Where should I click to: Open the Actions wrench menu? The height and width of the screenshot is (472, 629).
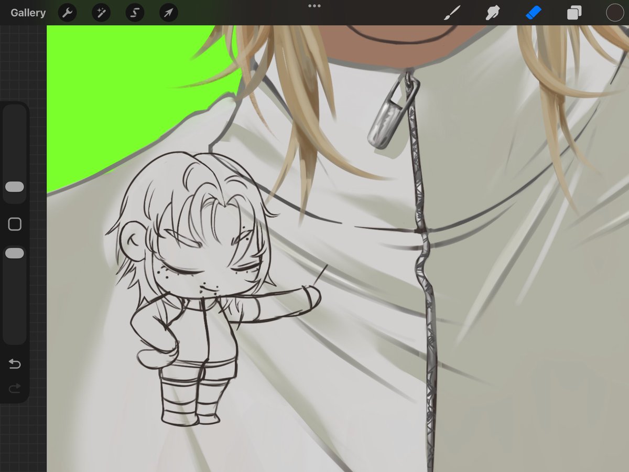tap(67, 13)
